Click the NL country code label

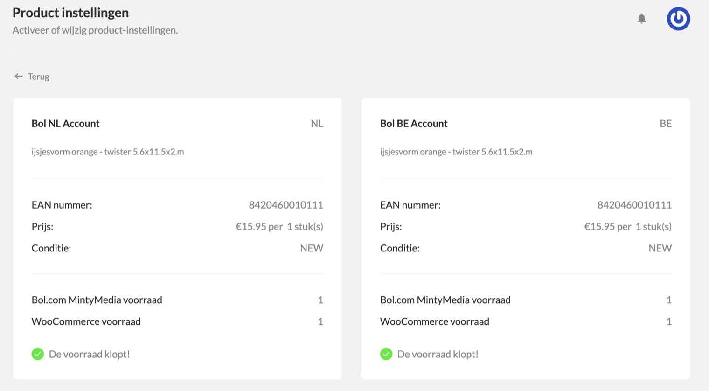[x=317, y=124]
